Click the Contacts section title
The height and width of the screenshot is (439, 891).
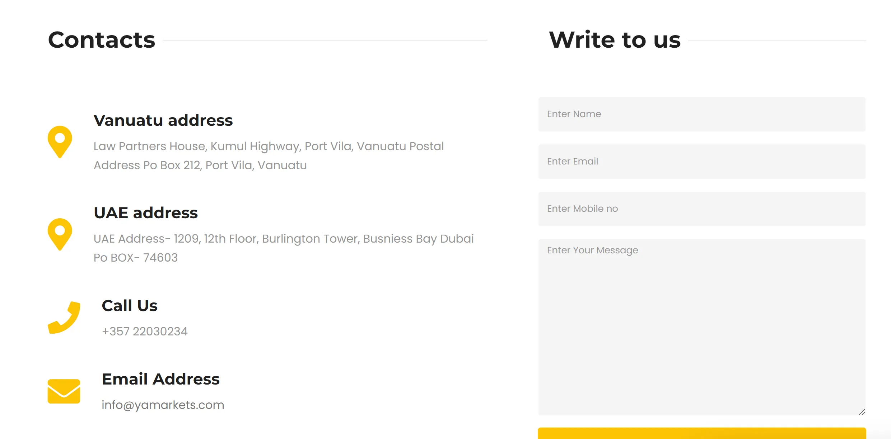click(x=102, y=39)
